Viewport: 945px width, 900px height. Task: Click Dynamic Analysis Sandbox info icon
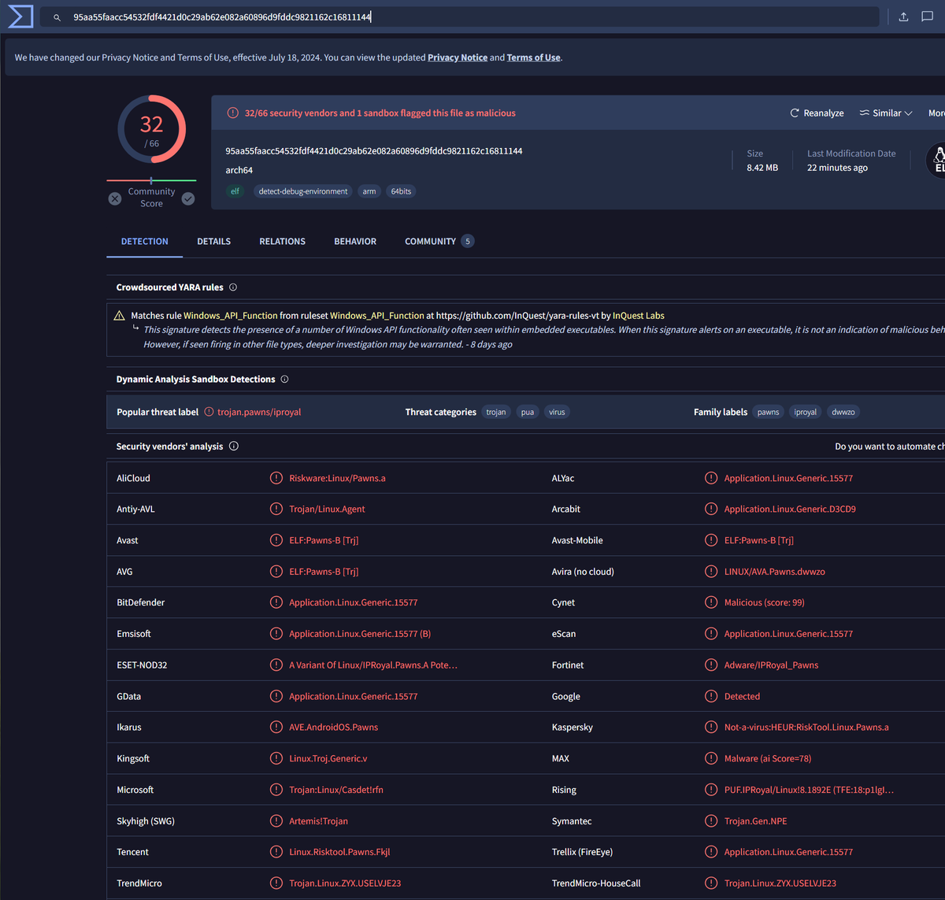[285, 380]
